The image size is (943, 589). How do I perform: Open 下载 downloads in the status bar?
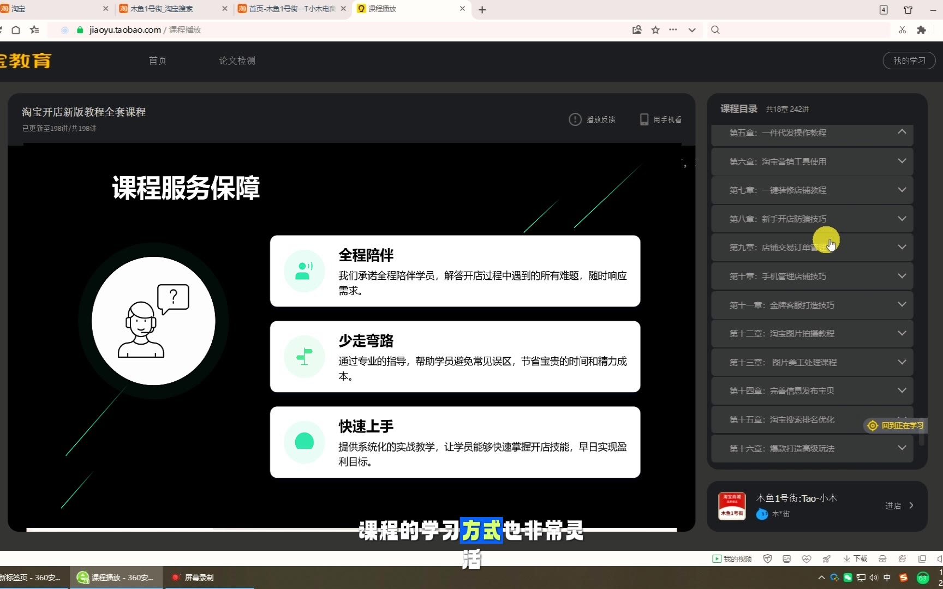click(x=855, y=559)
